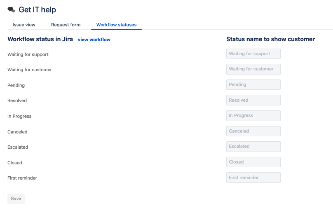Select the Waiting for support Jira status label
333x215 pixels.
click(x=28, y=54)
